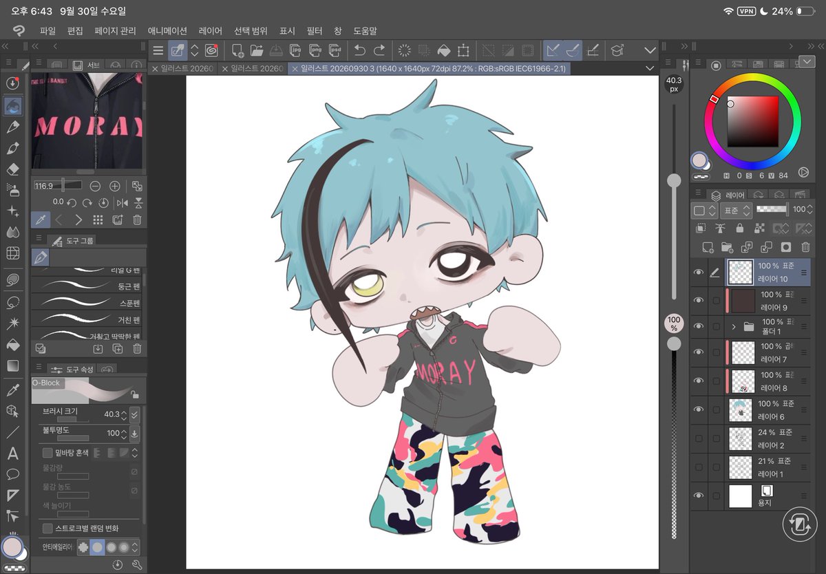Hide the 용지 paper layer
The height and width of the screenshot is (574, 826).
(x=699, y=496)
